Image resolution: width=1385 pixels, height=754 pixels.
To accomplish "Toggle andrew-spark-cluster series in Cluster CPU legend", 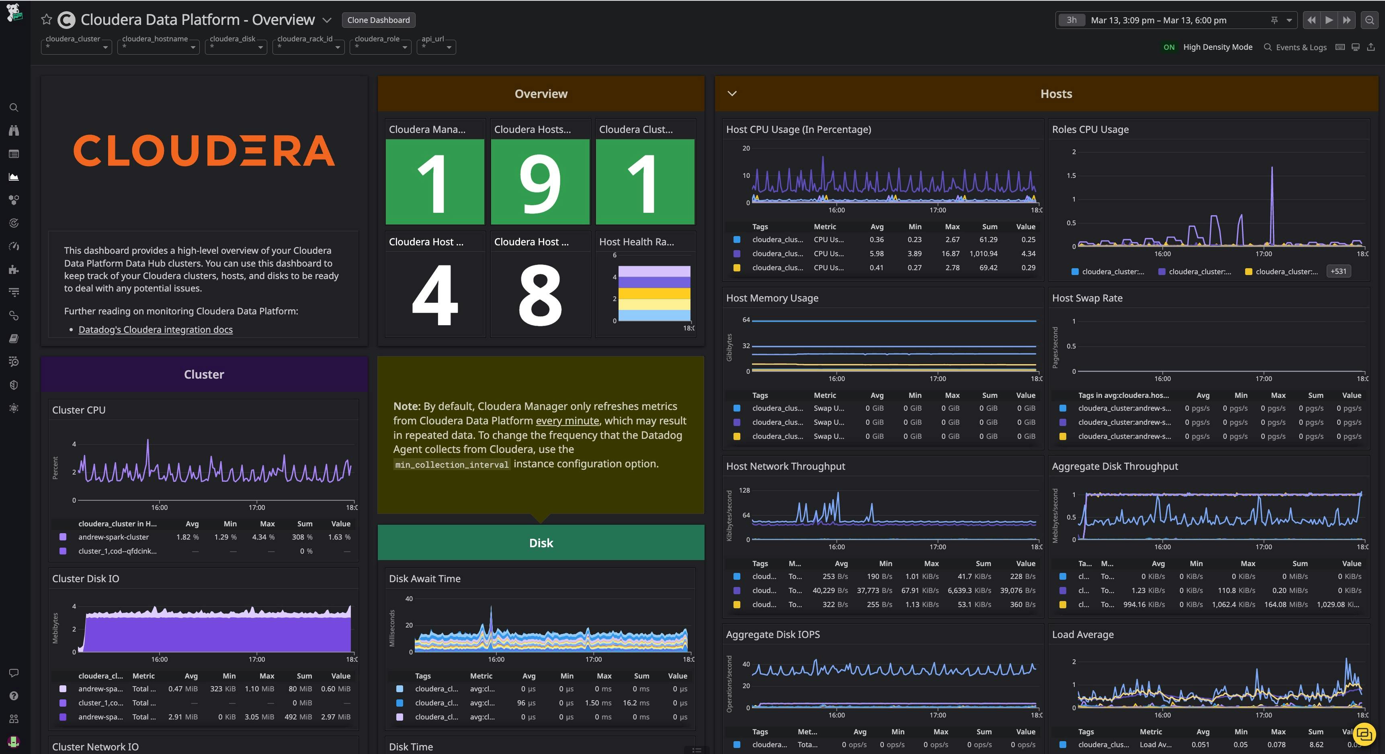I will 113,537.
